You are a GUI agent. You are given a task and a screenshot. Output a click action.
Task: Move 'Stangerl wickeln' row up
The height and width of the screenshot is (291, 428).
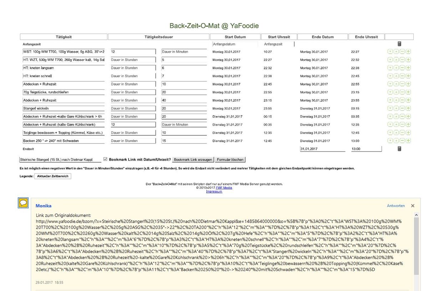coord(396,109)
